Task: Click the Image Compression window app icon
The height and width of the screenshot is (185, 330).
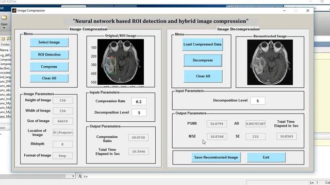Action: tap(14, 10)
